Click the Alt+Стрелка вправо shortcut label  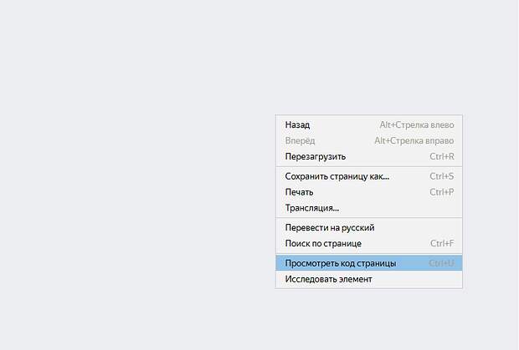coord(414,140)
